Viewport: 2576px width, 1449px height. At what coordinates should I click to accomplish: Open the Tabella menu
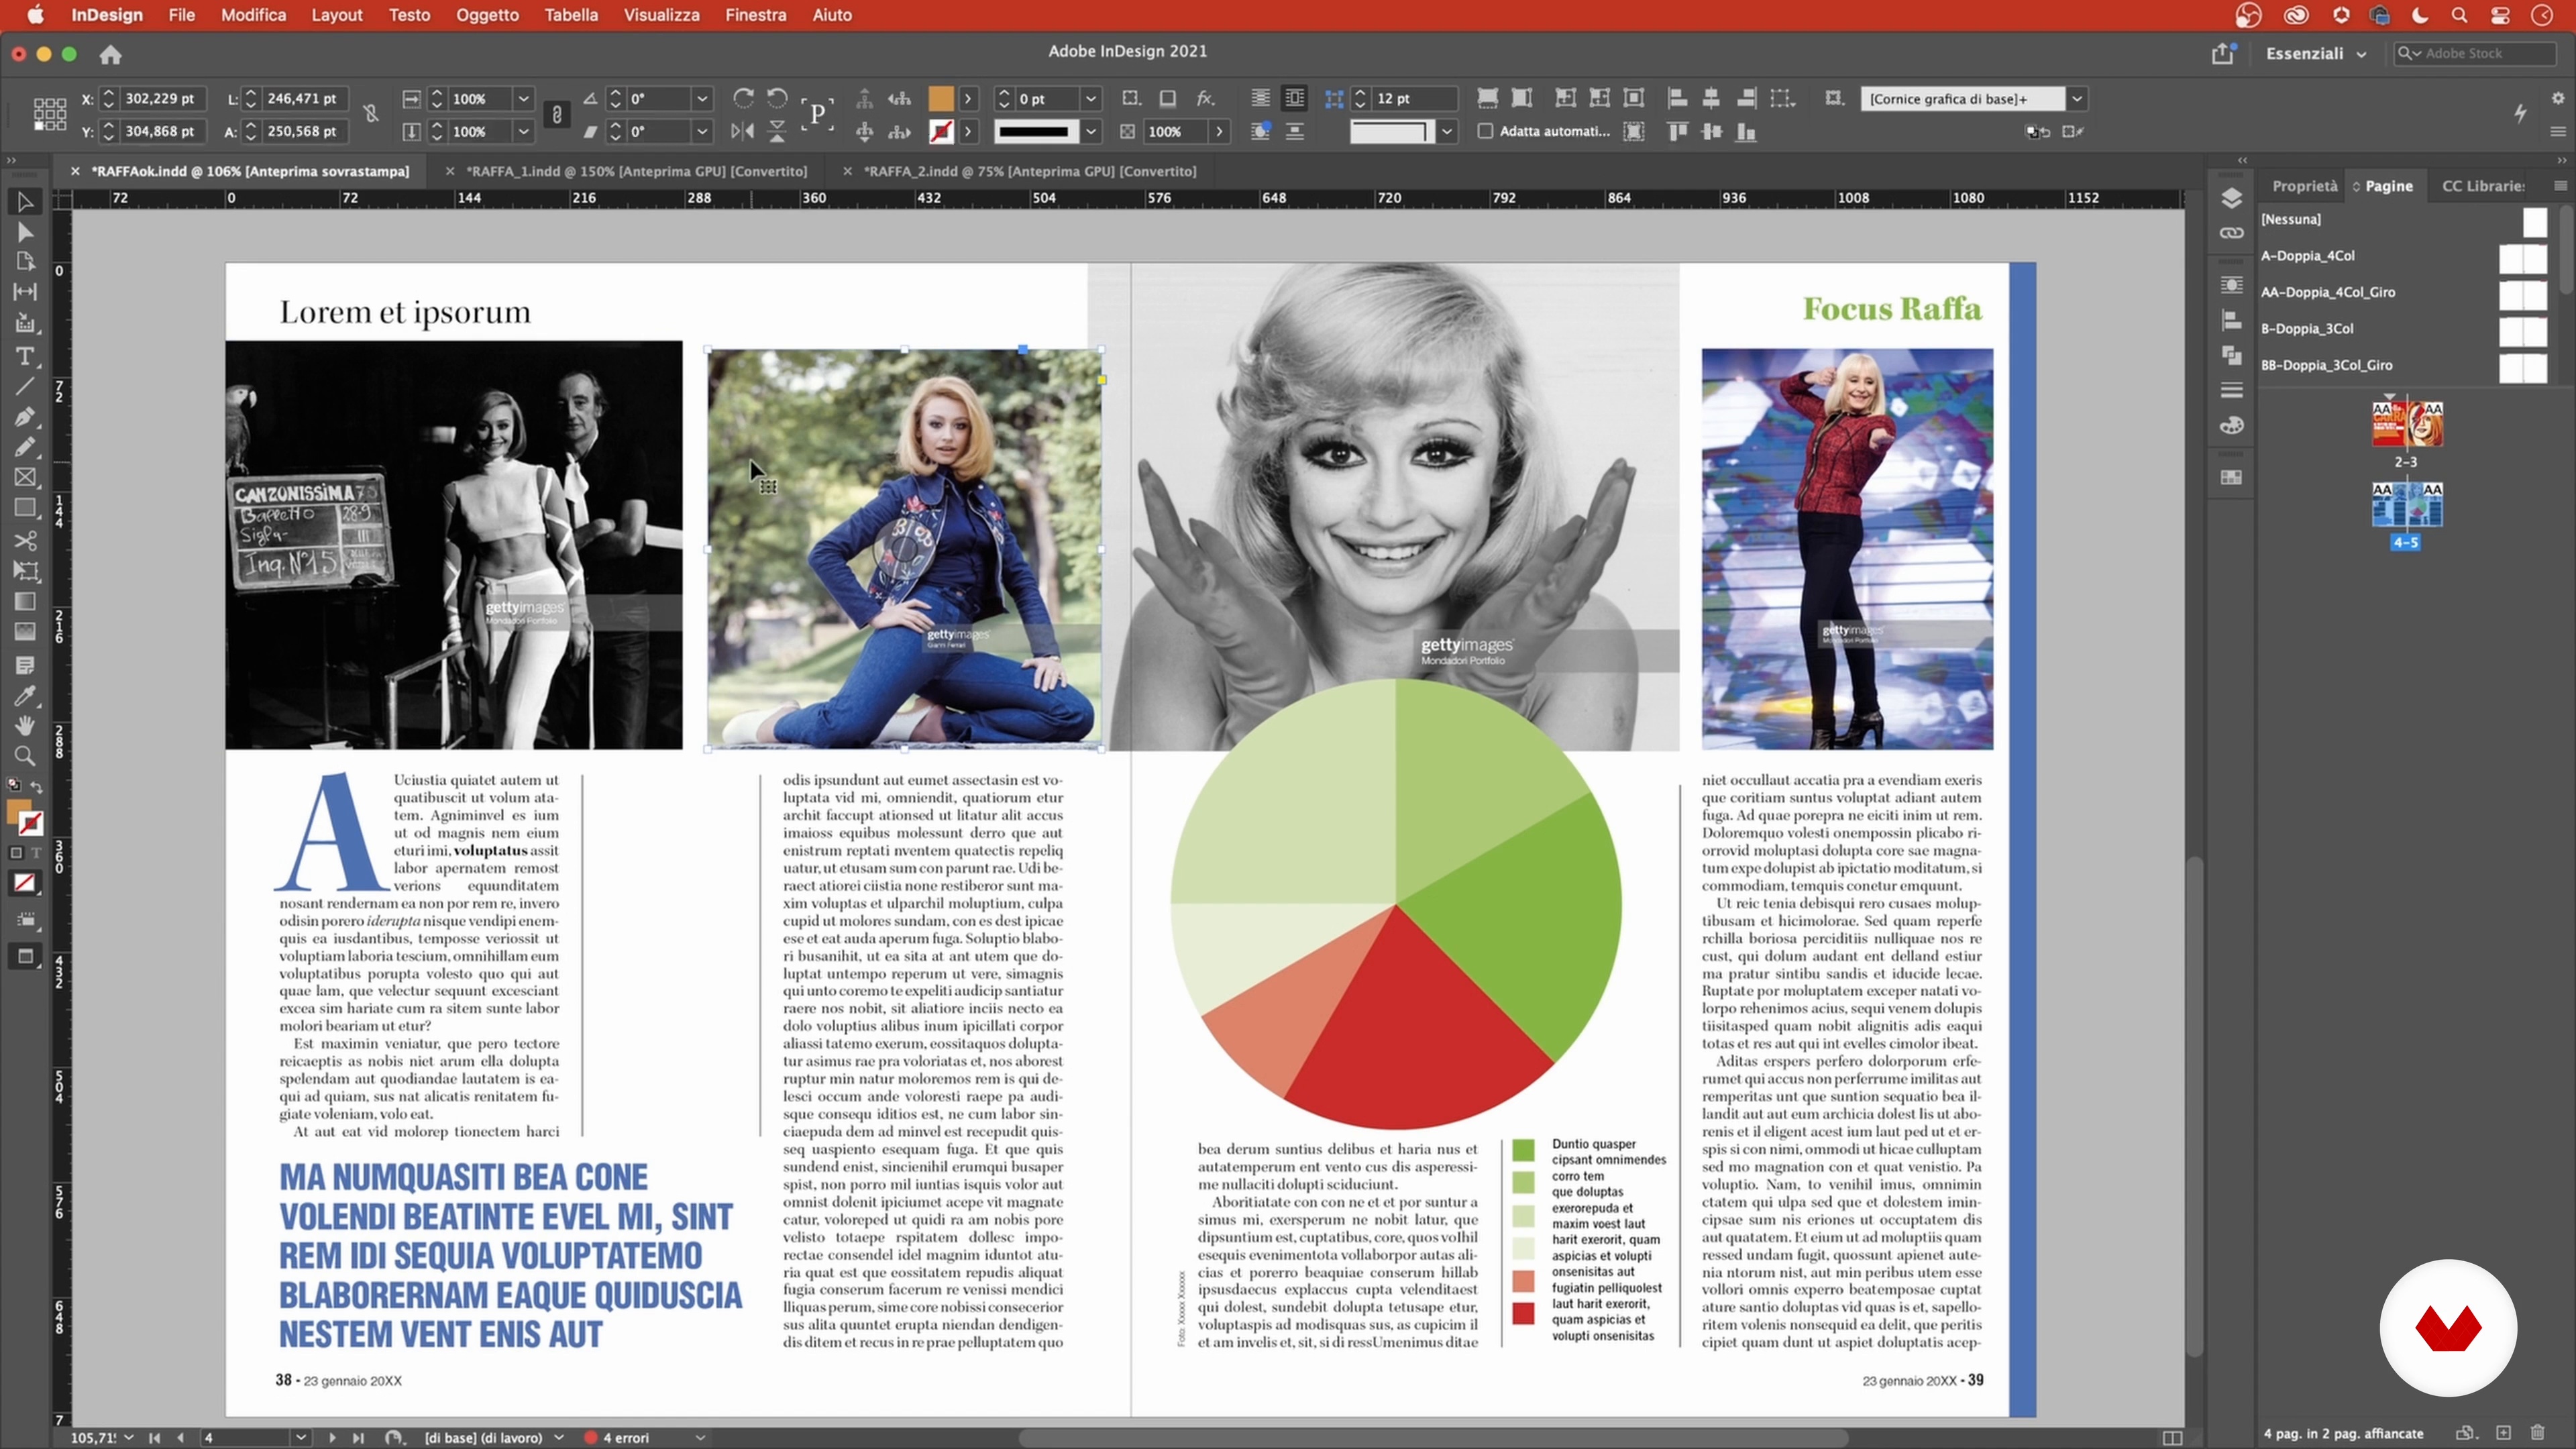coord(571,15)
